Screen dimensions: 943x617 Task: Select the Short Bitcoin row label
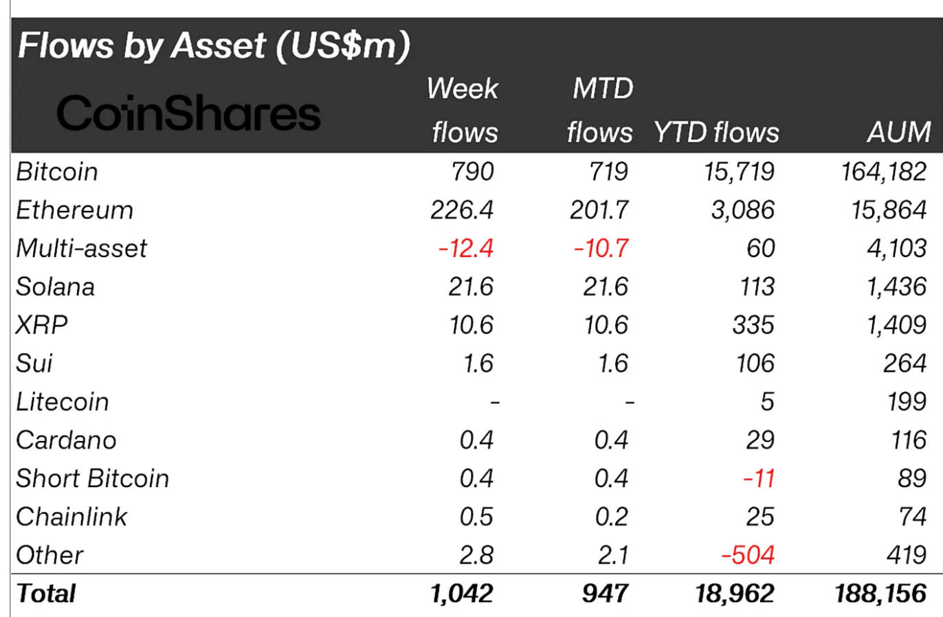(92, 479)
